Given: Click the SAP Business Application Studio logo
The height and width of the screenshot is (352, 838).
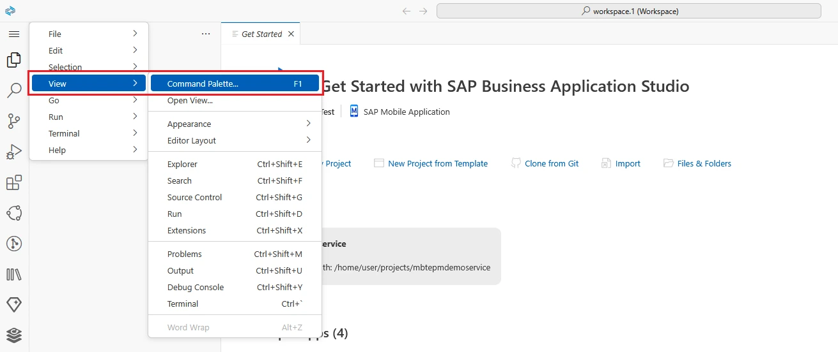Looking at the screenshot, I should pyautogui.click(x=10, y=11).
